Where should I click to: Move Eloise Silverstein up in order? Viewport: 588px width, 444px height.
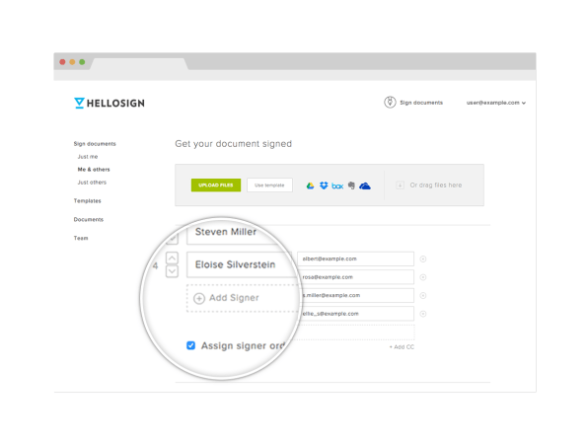coord(172,258)
